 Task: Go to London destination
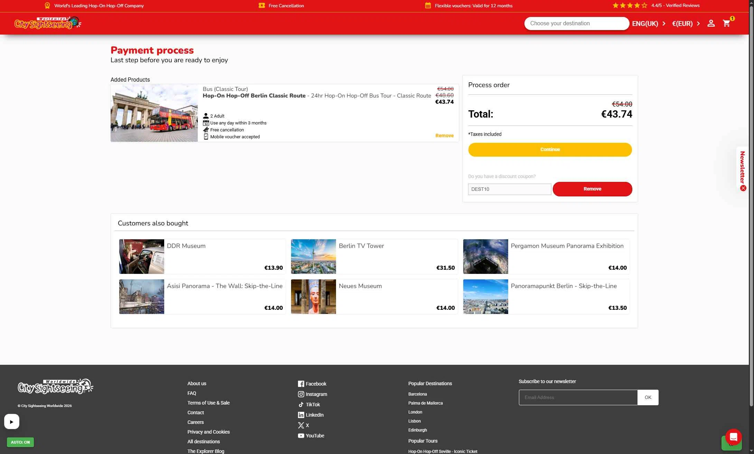[415, 412]
